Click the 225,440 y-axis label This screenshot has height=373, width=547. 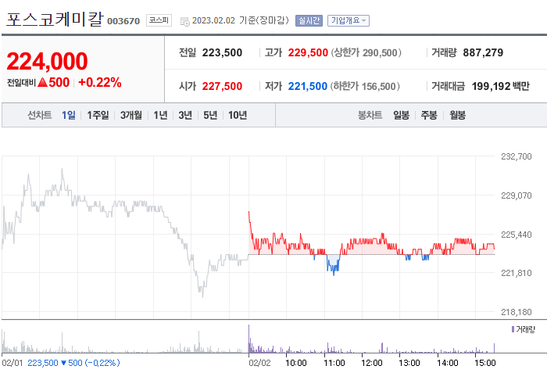coord(517,235)
